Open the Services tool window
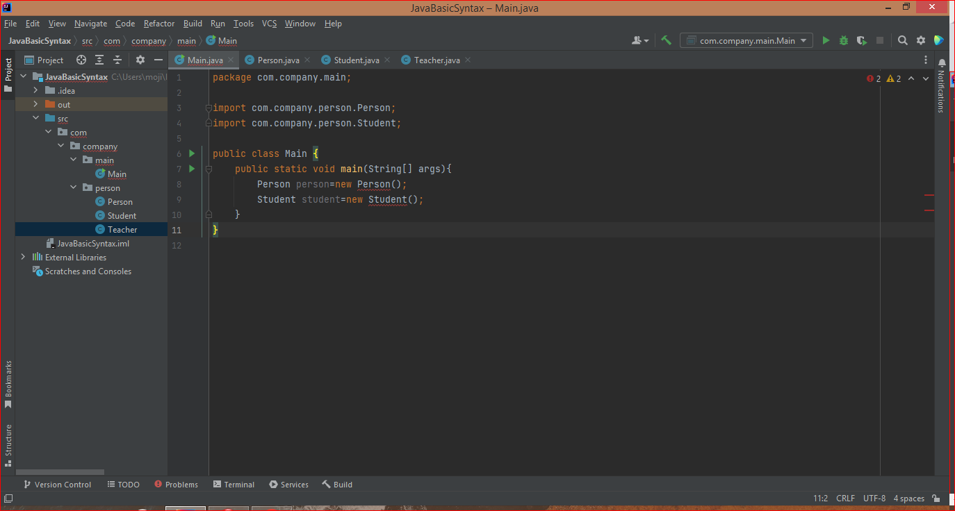This screenshot has height=511, width=955. click(x=289, y=485)
